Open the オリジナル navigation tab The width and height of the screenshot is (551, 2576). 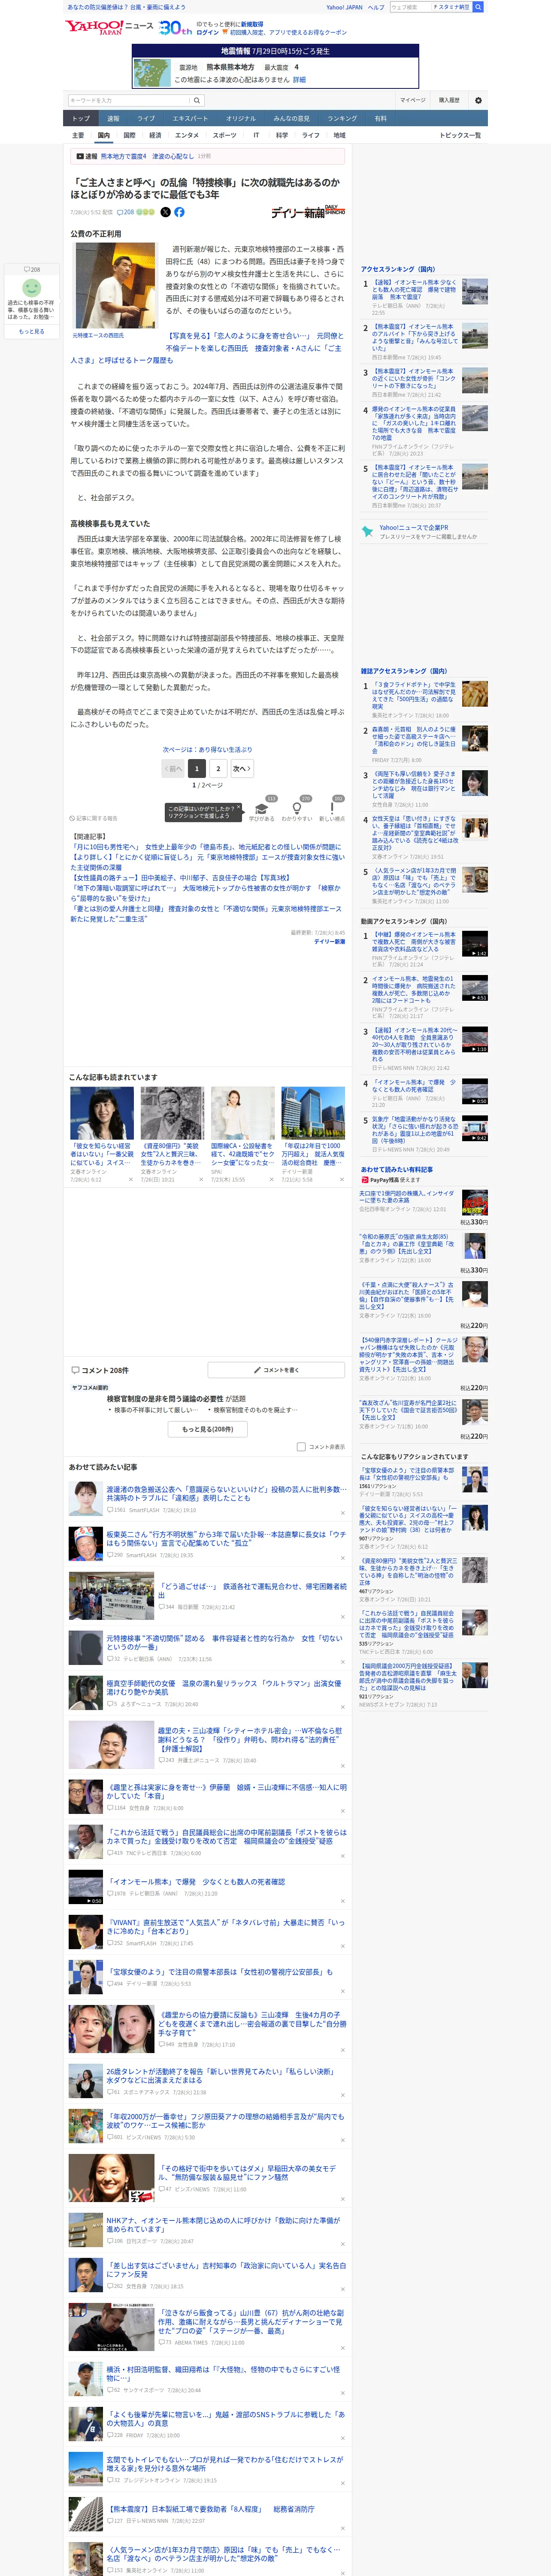(241, 118)
